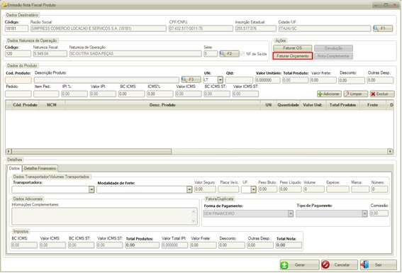Click the Peso Bruto field

(267, 189)
